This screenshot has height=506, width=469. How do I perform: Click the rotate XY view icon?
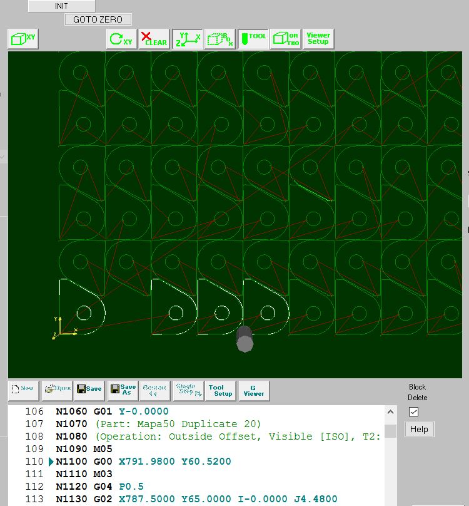tap(121, 39)
